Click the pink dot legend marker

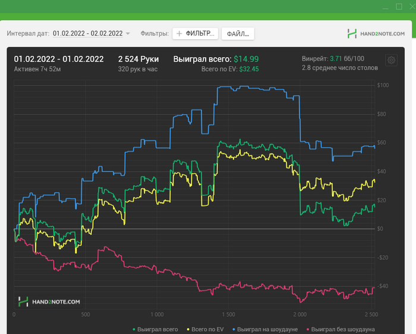[308, 329]
